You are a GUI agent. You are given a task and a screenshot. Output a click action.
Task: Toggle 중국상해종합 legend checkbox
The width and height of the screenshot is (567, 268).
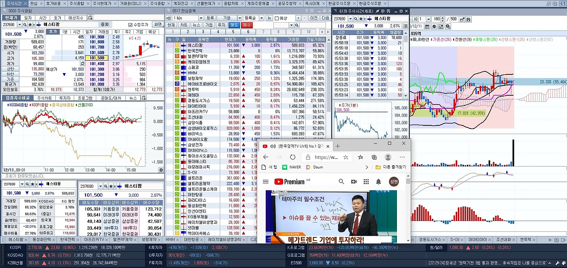click(x=50, y=105)
